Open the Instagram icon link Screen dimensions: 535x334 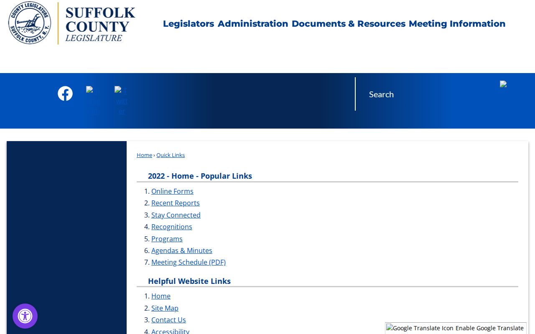[x=93, y=100]
